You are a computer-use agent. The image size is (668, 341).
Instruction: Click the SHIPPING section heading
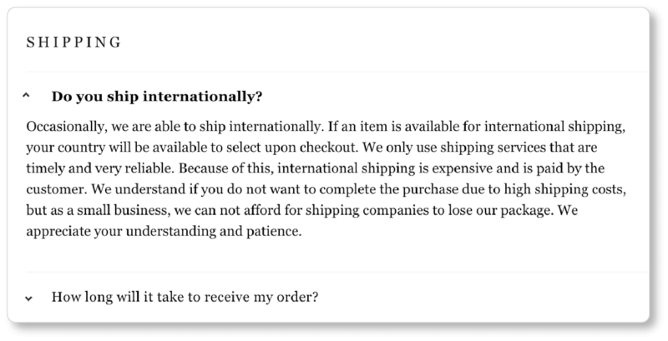pyautogui.click(x=73, y=42)
